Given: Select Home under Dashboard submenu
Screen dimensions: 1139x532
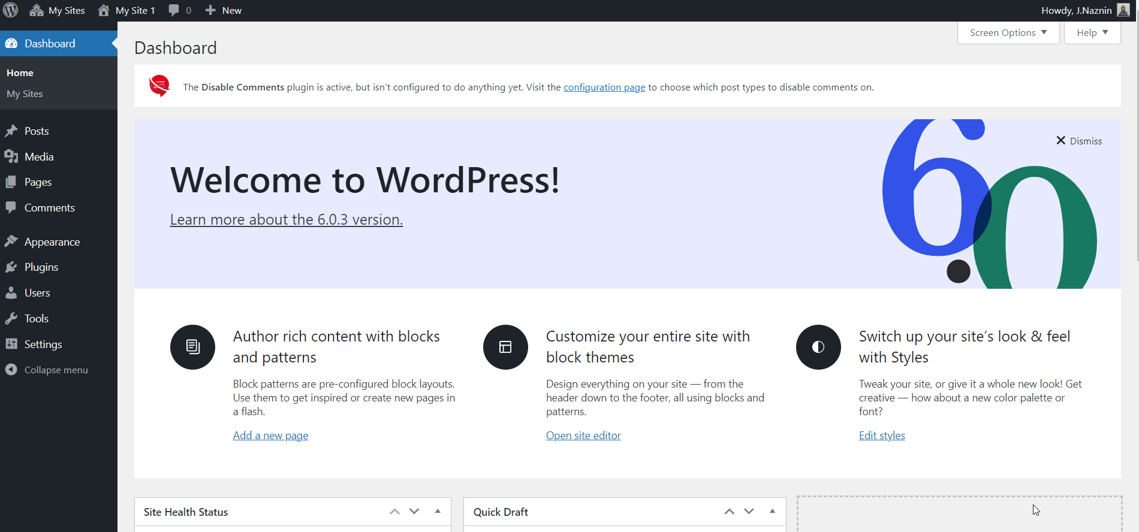Looking at the screenshot, I should pyautogui.click(x=20, y=72).
